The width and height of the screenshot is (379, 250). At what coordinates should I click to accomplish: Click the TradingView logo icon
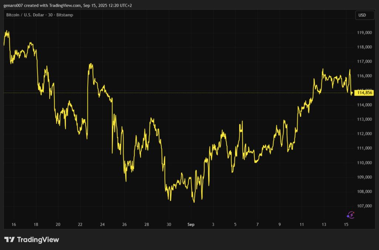pyautogui.click(x=9, y=240)
